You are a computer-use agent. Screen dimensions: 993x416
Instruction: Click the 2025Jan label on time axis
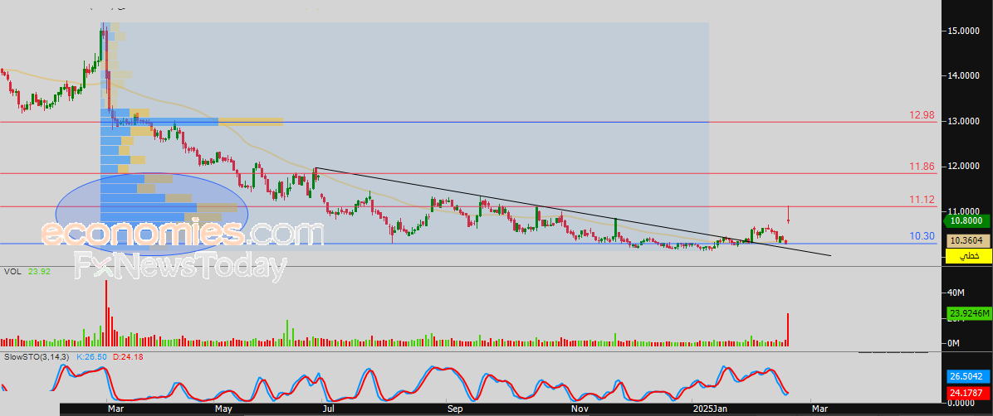point(710,409)
